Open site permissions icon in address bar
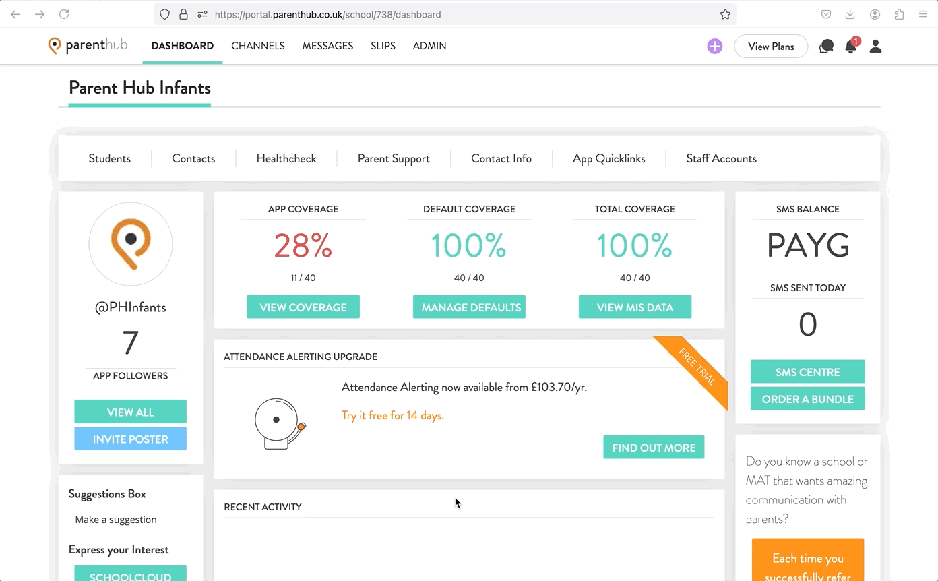938x581 pixels. (202, 14)
